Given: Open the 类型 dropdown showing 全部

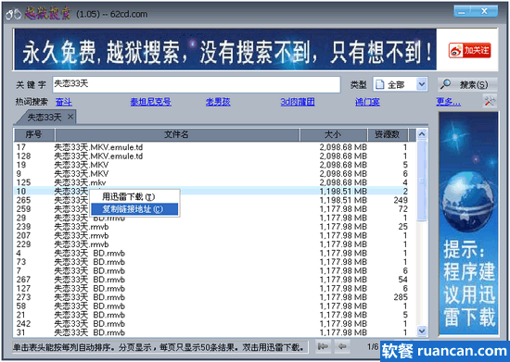Looking at the screenshot, I should coord(400,85).
